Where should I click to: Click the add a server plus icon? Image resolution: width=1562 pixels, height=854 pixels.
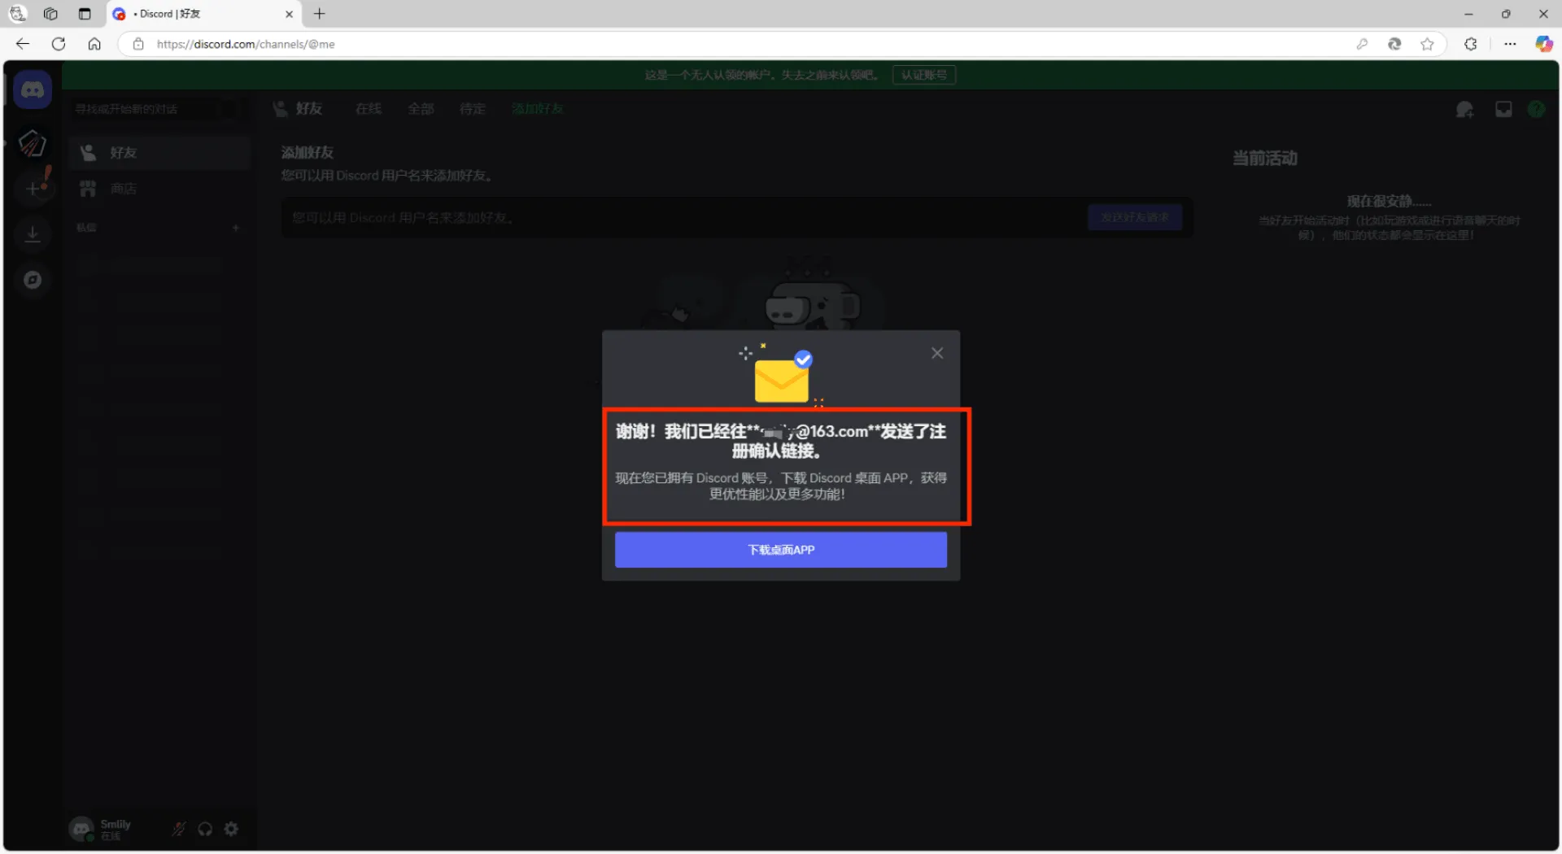[33, 189]
